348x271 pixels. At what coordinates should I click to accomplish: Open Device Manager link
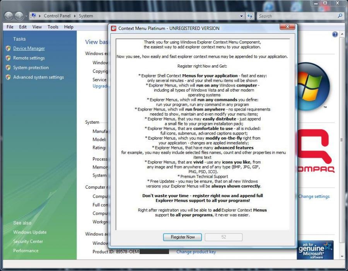(x=29, y=48)
